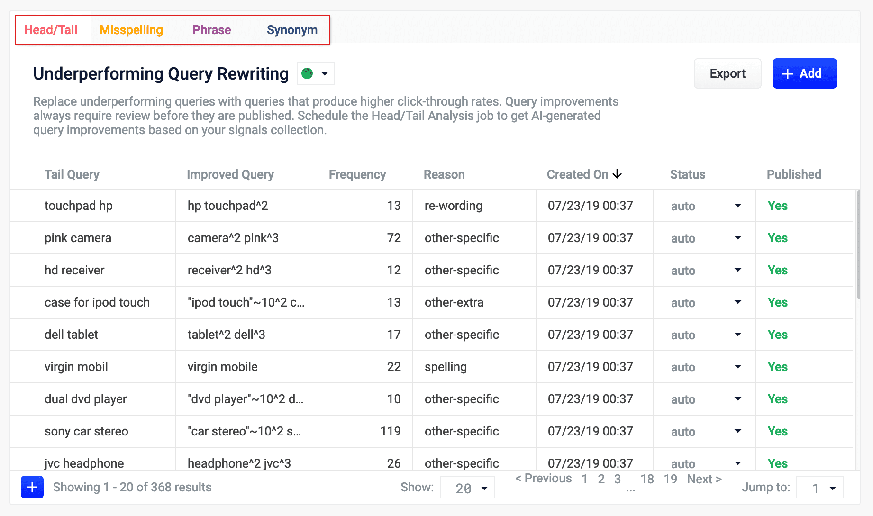Click the blue plus icon at bottom left
This screenshot has height=516, width=873.
pos(32,487)
